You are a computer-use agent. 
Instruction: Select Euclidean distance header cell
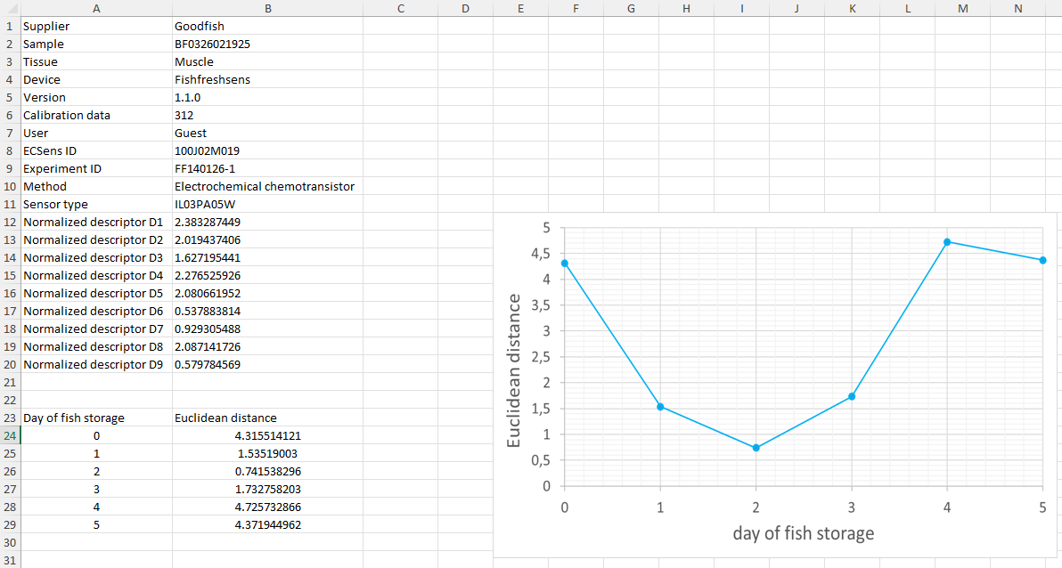(x=267, y=418)
